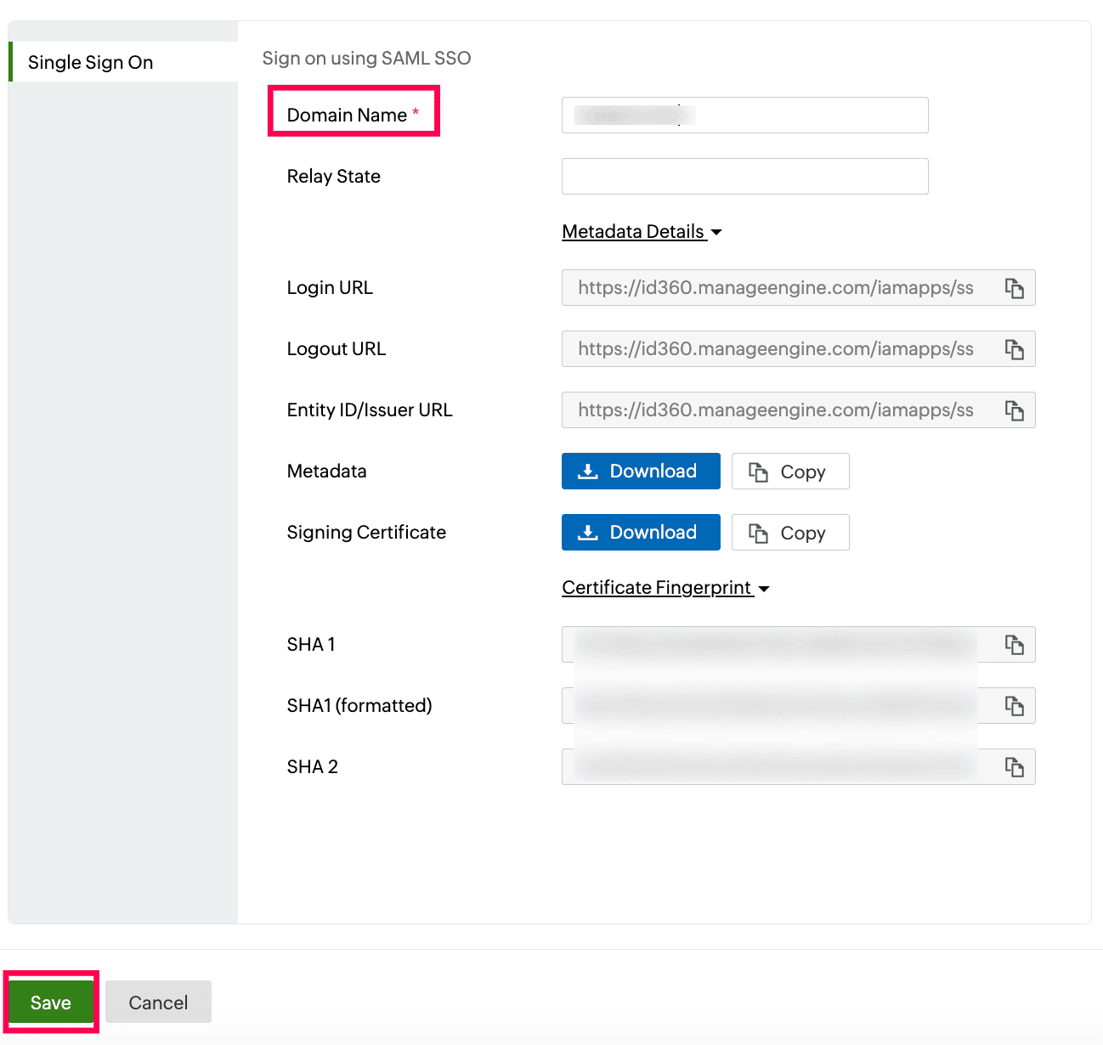Copy the SHA 1 fingerprint with its copy icon

(1014, 645)
